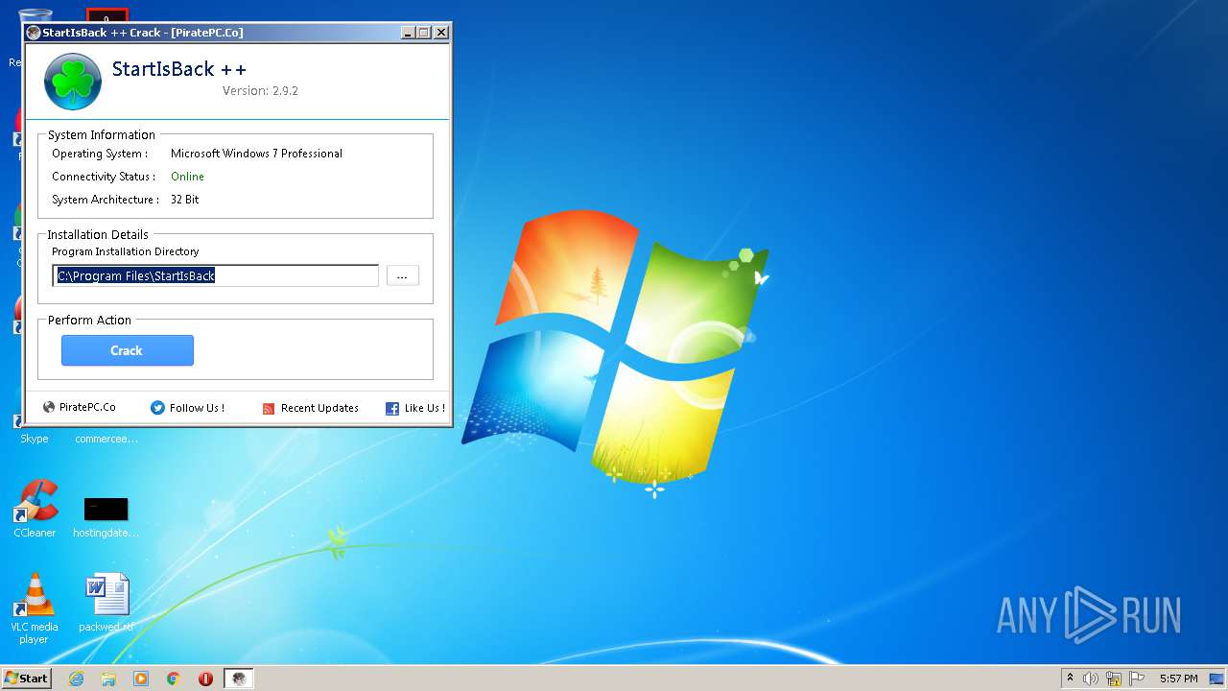Minimize the StartIsBack ++ Crack window
1228x691 pixels.
pos(408,33)
